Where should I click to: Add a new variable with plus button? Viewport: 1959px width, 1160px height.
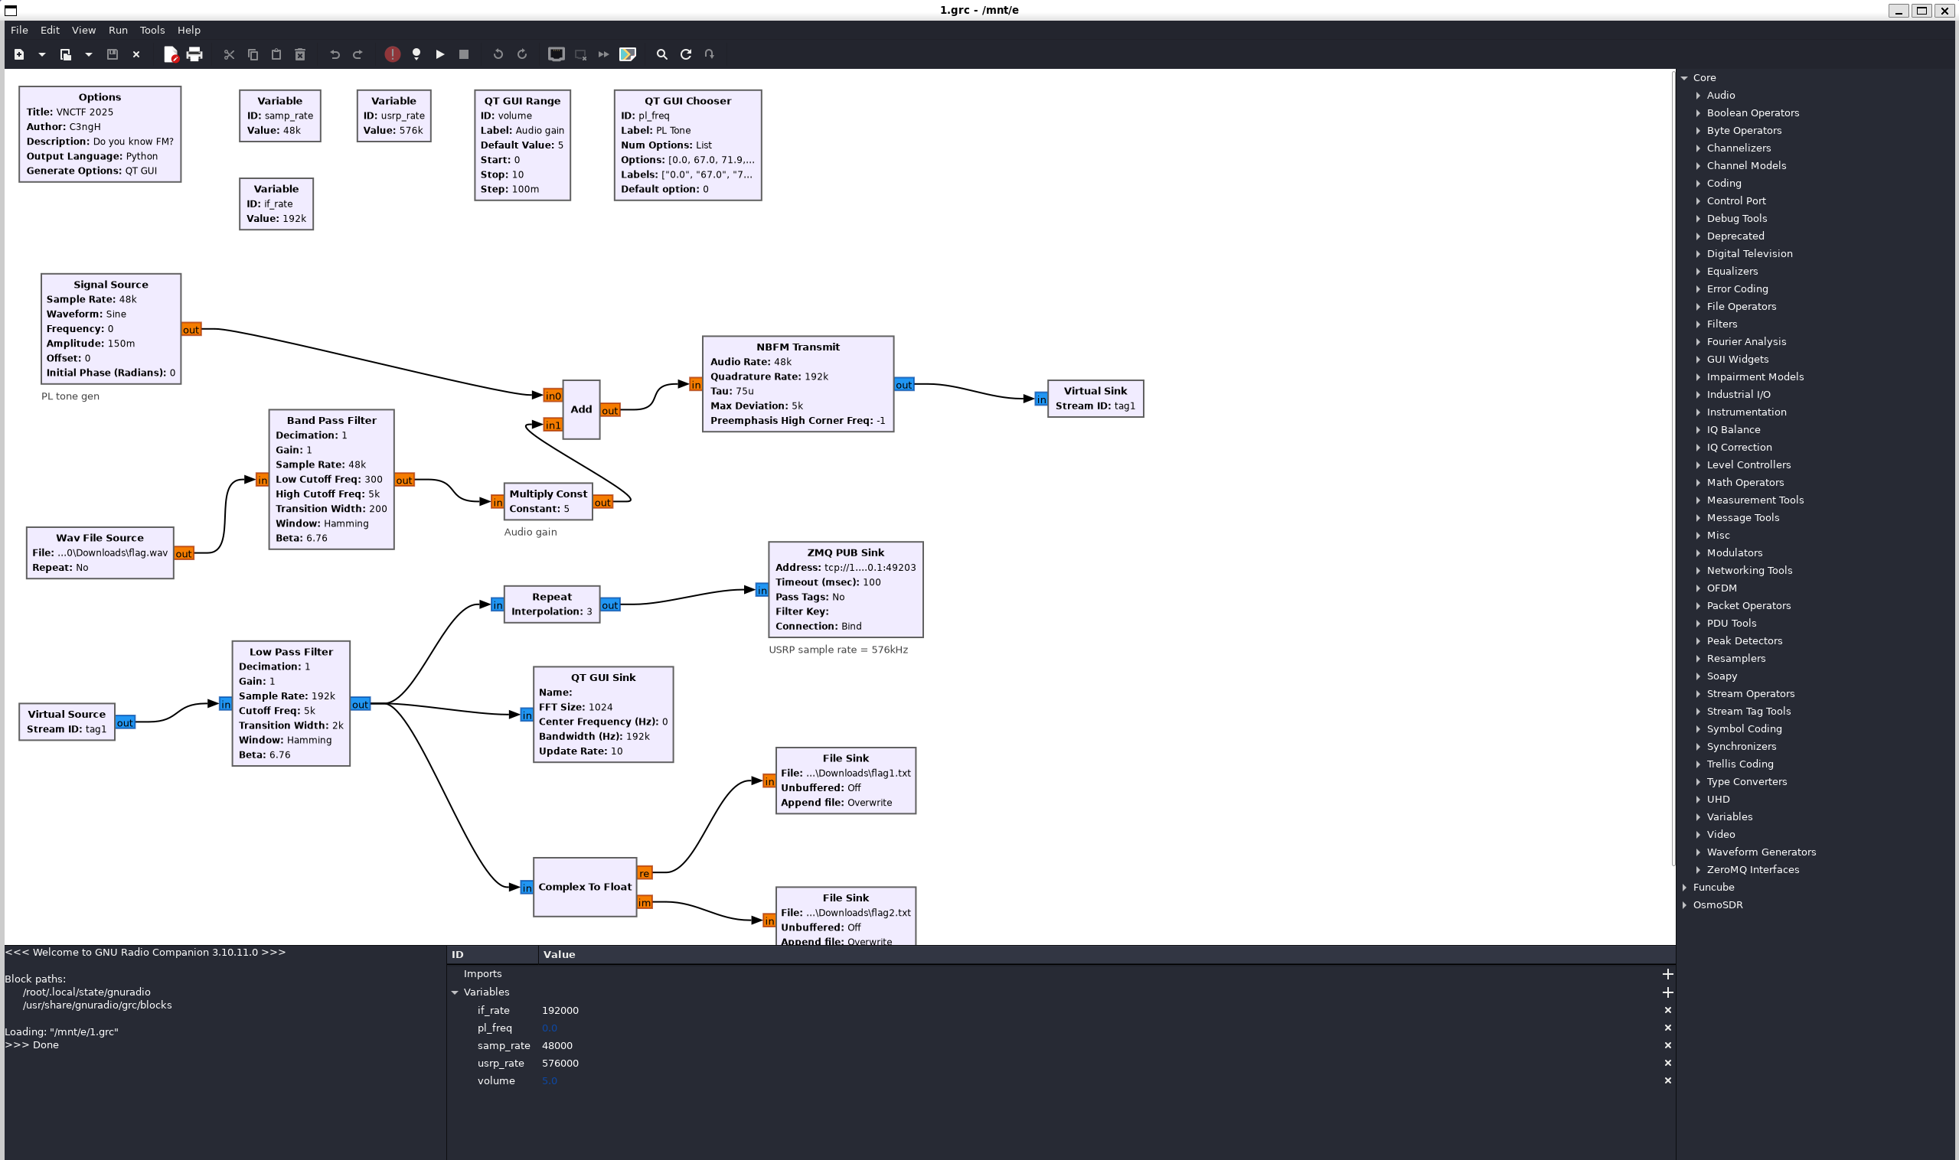tap(1667, 992)
